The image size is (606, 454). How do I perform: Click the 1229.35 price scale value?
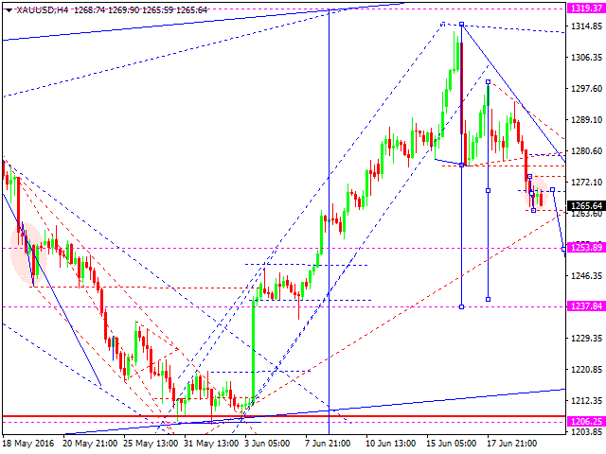[587, 338]
